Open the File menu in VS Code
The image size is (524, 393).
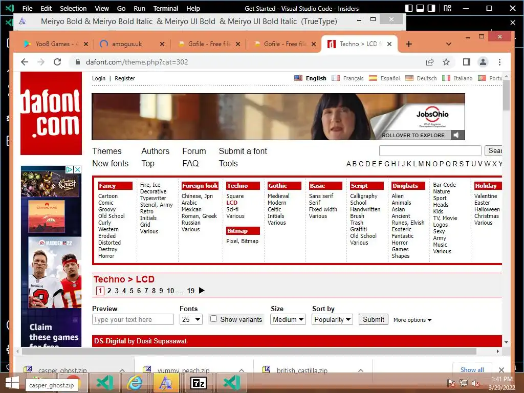pos(28,8)
